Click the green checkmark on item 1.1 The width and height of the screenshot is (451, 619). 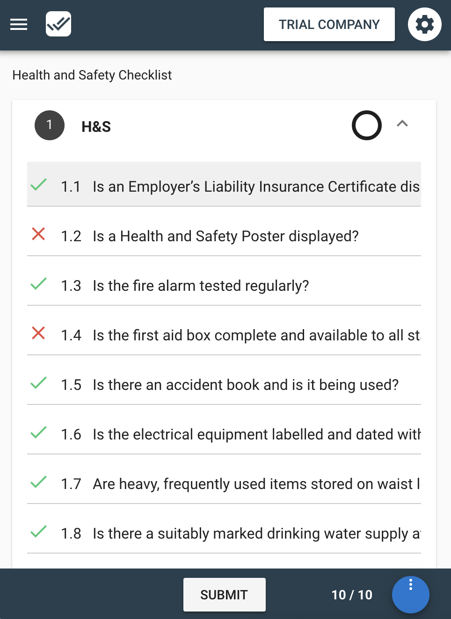tap(38, 184)
